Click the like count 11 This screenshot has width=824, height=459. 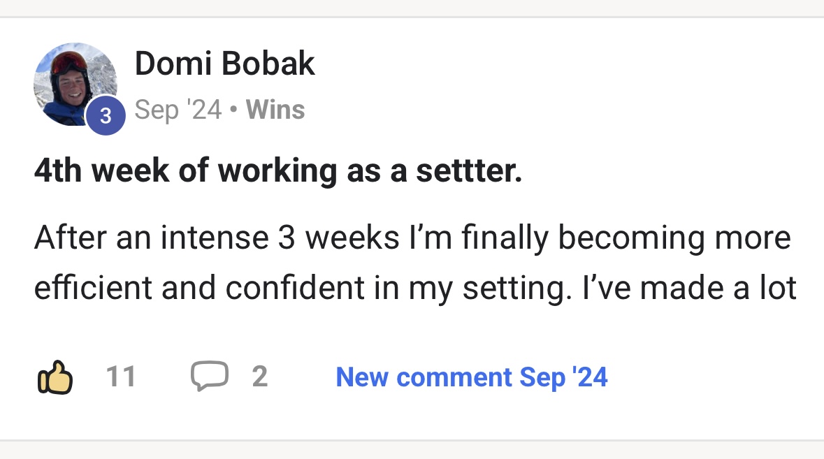pyautogui.click(x=120, y=377)
